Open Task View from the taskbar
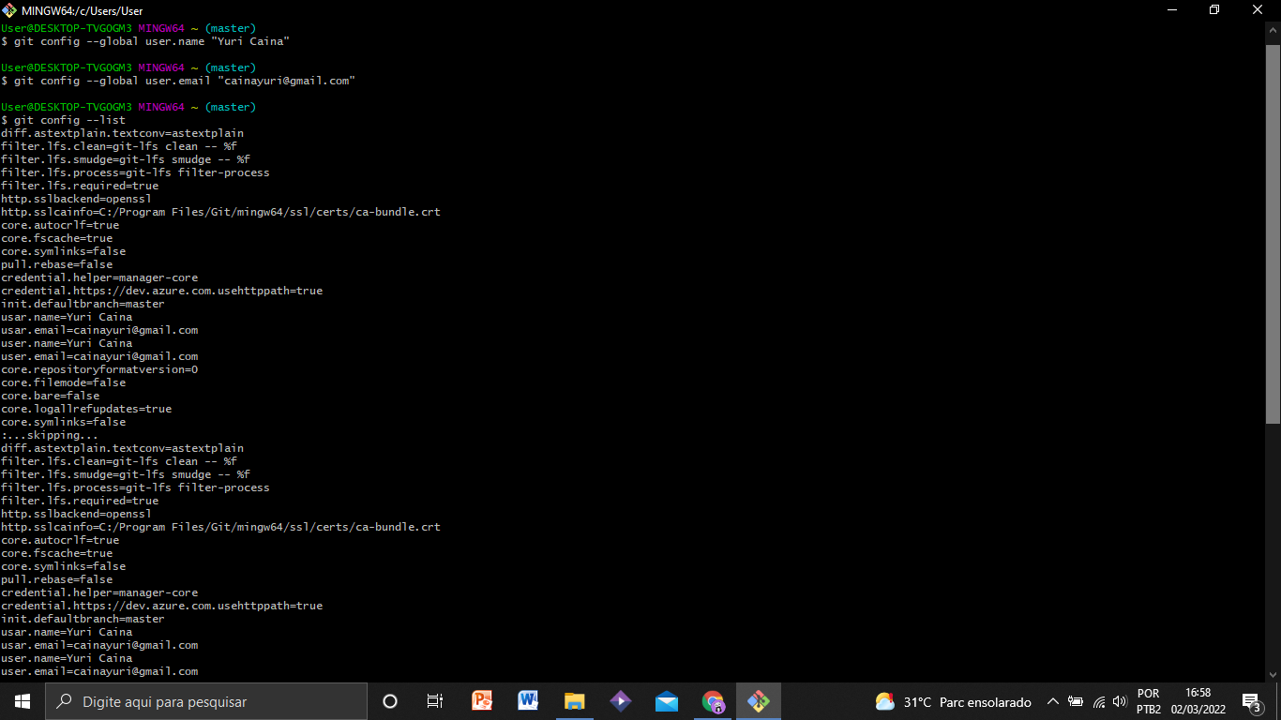Image resolution: width=1281 pixels, height=720 pixels. (435, 701)
